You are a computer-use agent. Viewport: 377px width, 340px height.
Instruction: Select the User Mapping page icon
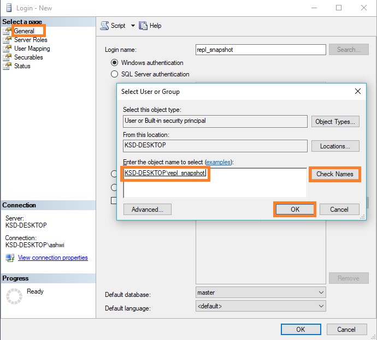click(7, 49)
